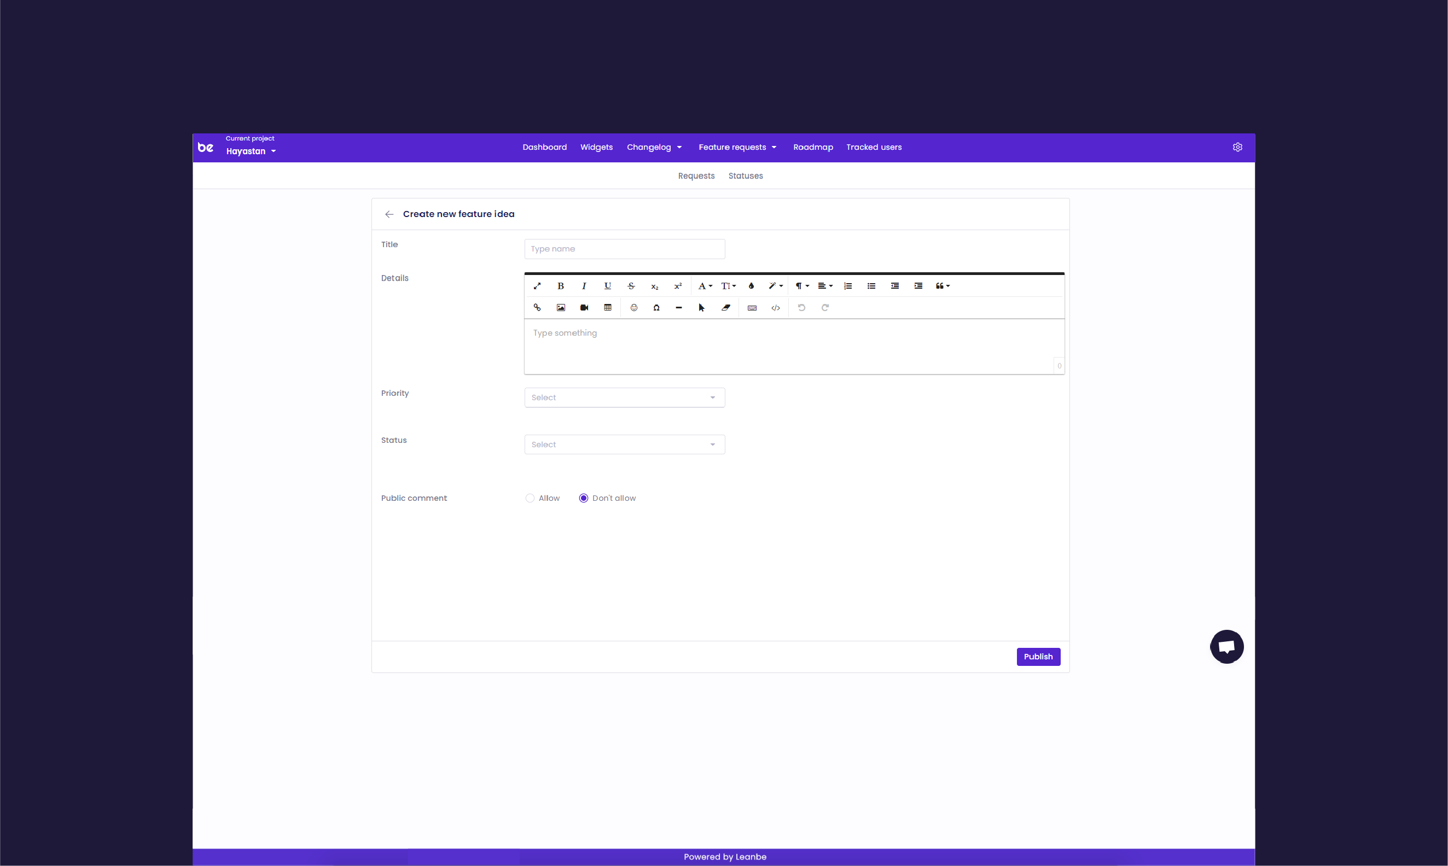Click the Publish button
Viewport: 1448px width, 866px height.
[x=1038, y=657]
